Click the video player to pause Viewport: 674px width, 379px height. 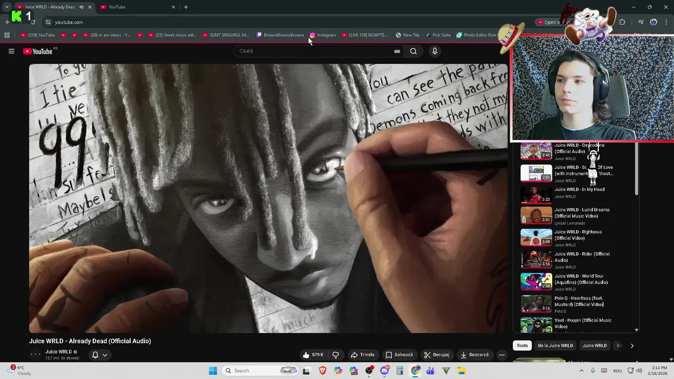point(269,198)
